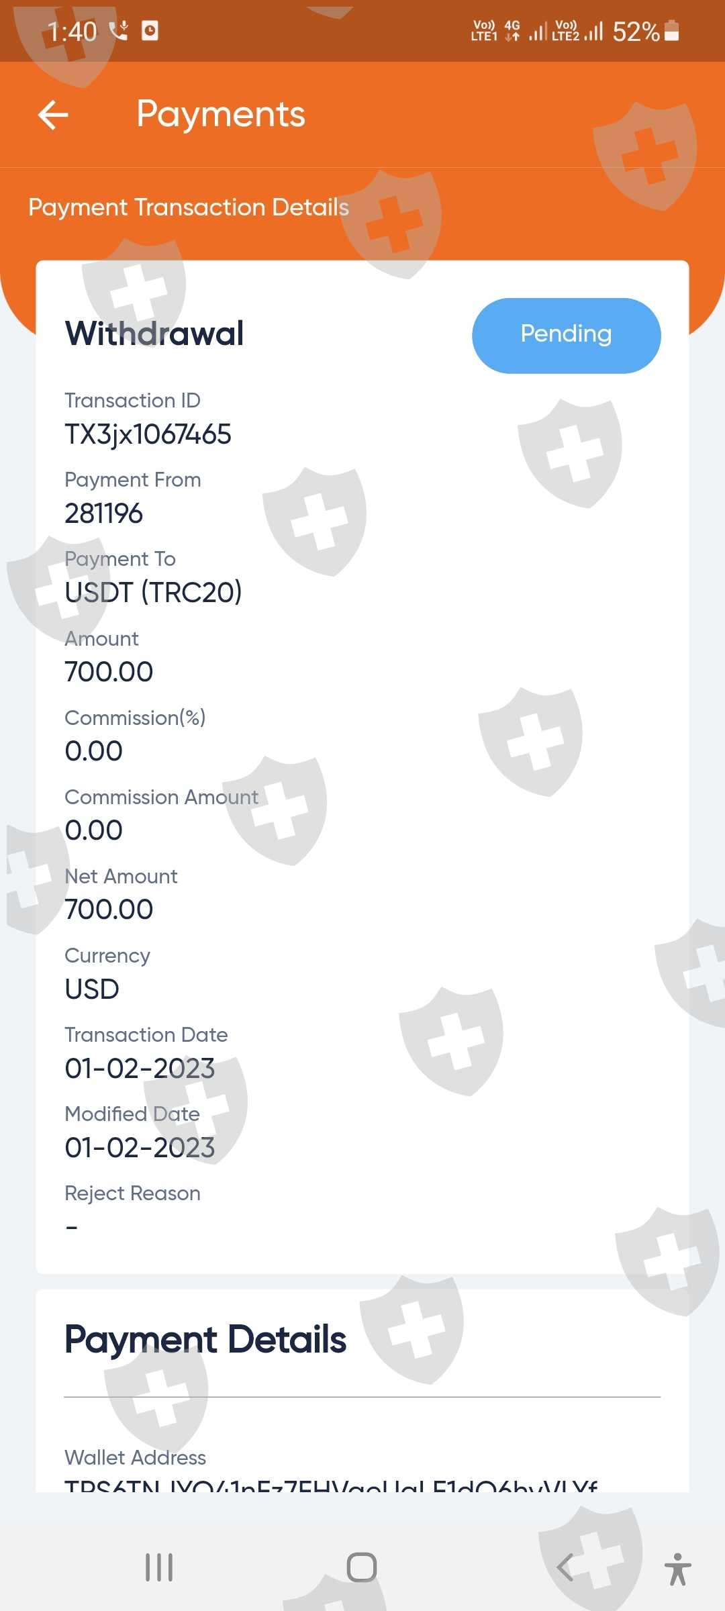Tap the call microphone status icon
Screen dimensions: 725x1611
tap(119, 31)
